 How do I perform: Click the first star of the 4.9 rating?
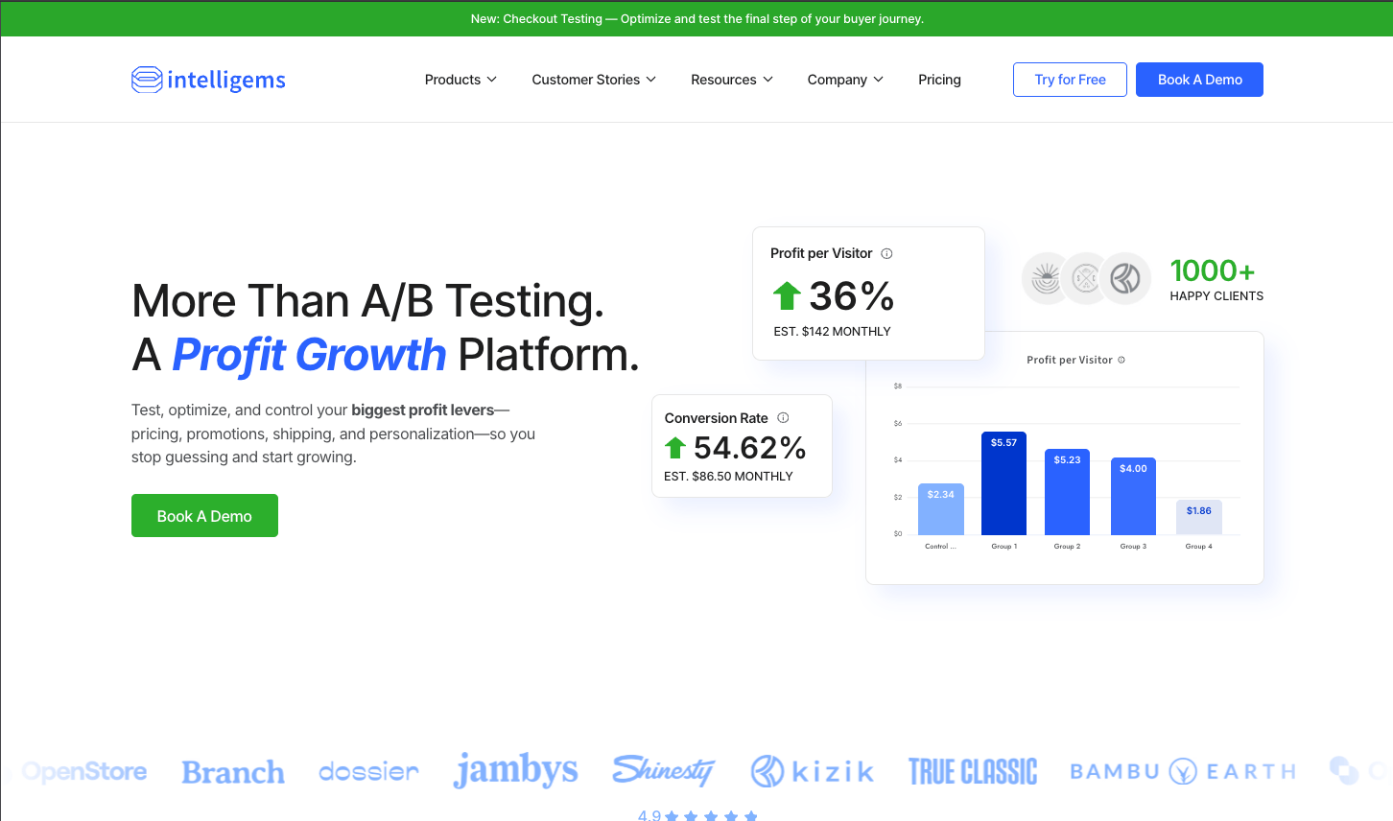(672, 816)
